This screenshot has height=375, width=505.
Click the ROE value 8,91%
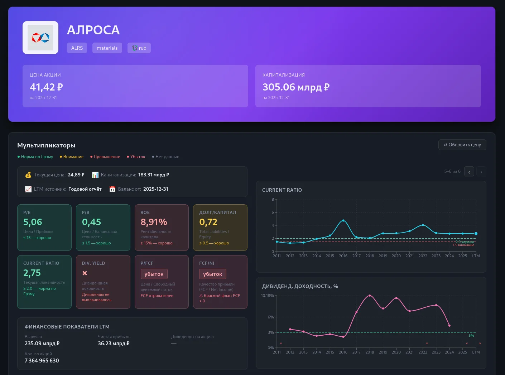[154, 222]
